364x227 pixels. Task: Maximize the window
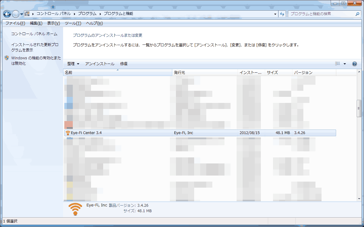pos(343,3)
